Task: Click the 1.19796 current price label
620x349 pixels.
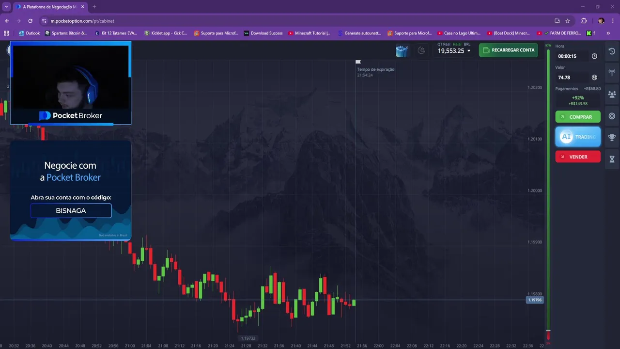Action: (535, 300)
